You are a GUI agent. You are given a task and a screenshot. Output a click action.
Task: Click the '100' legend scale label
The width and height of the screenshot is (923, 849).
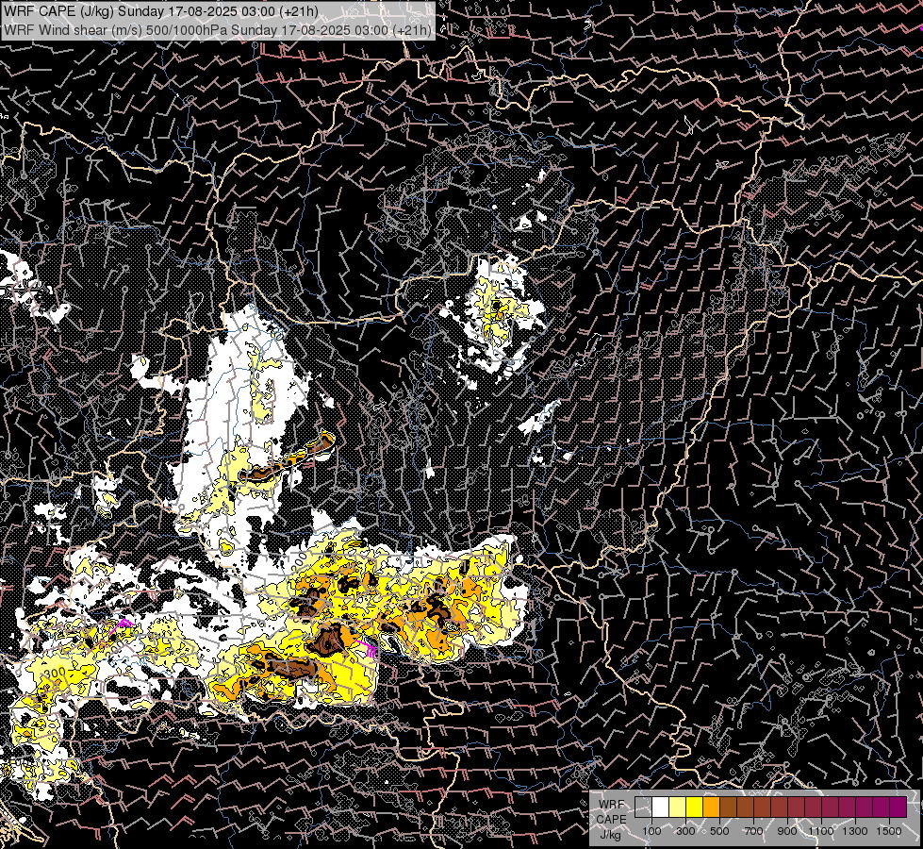pos(651,831)
